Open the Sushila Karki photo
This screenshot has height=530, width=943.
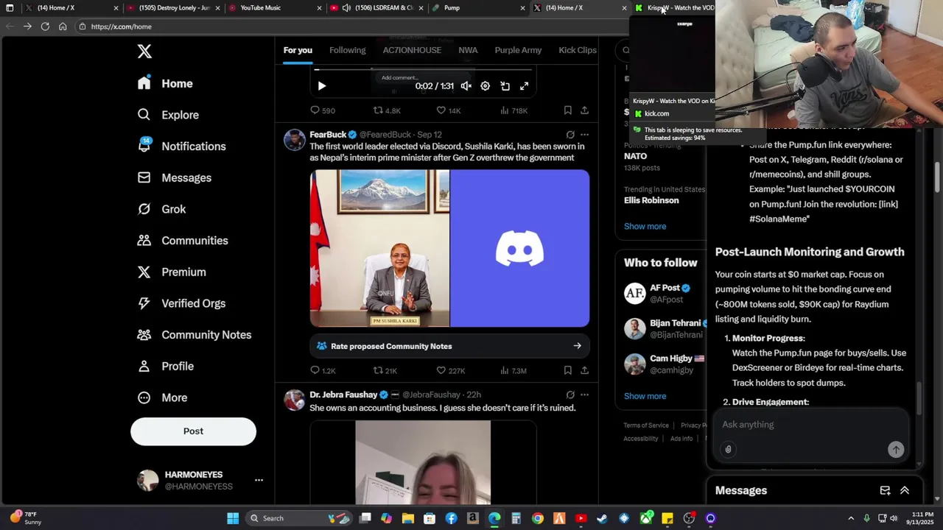click(379, 248)
